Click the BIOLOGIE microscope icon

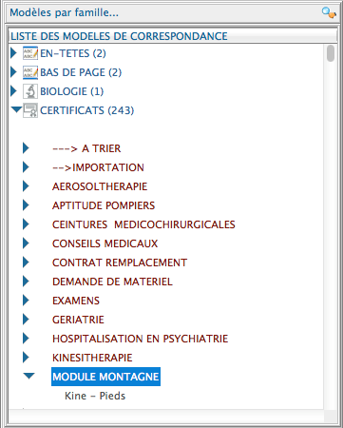click(30, 91)
